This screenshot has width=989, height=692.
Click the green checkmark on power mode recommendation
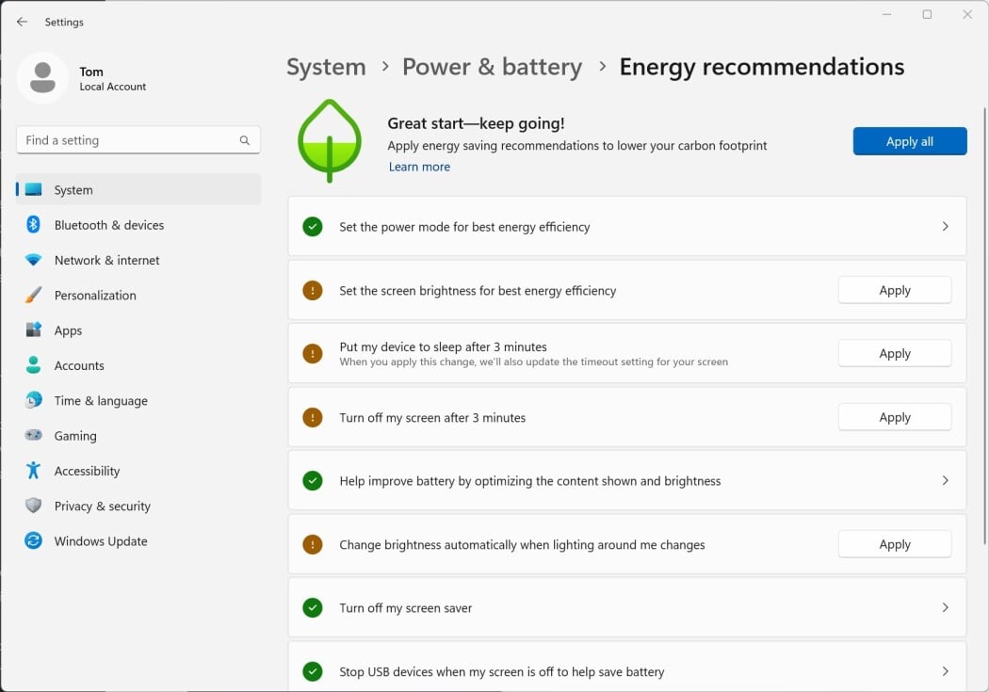tap(312, 226)
